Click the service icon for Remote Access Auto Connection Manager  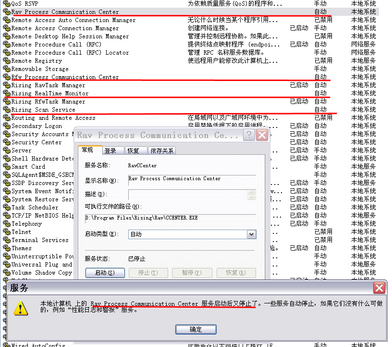[7, 20]
